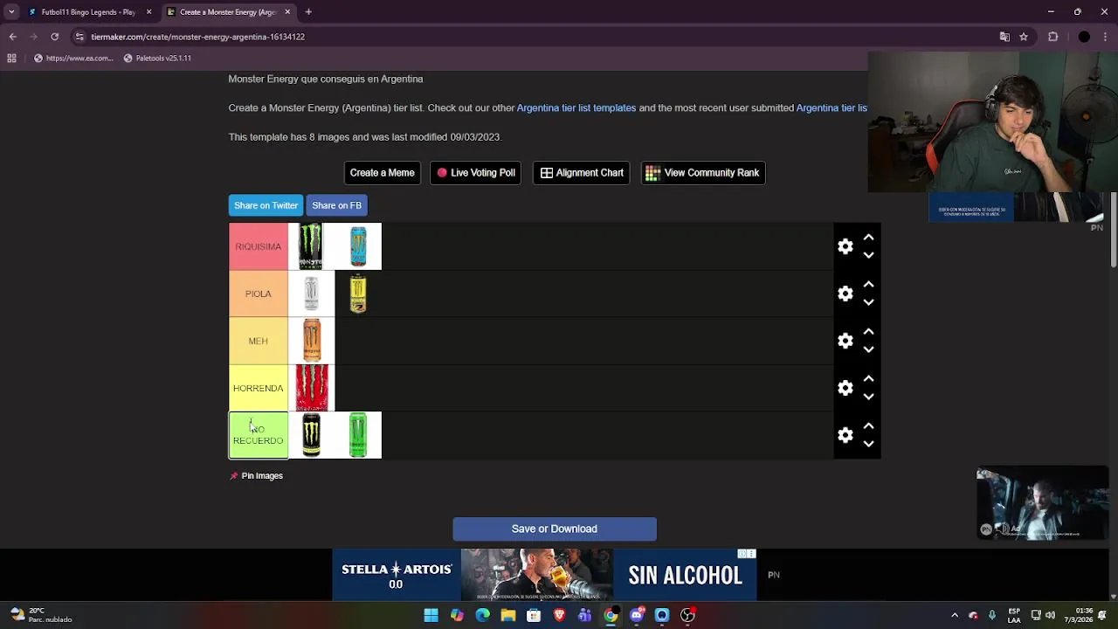Click the NO RECUERDO tier label
1118x629 pixels.
tap(258, 435)
